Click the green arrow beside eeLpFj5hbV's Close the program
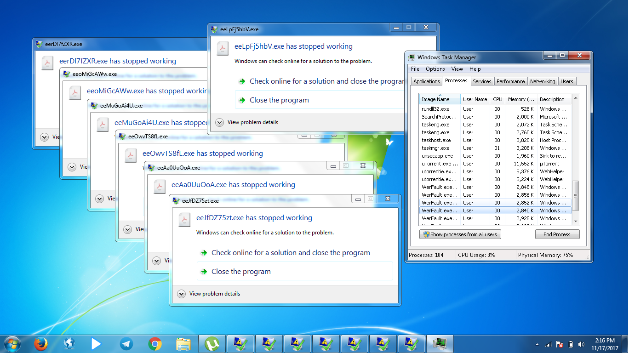The image size is (629, 353). tap(242, 100)
